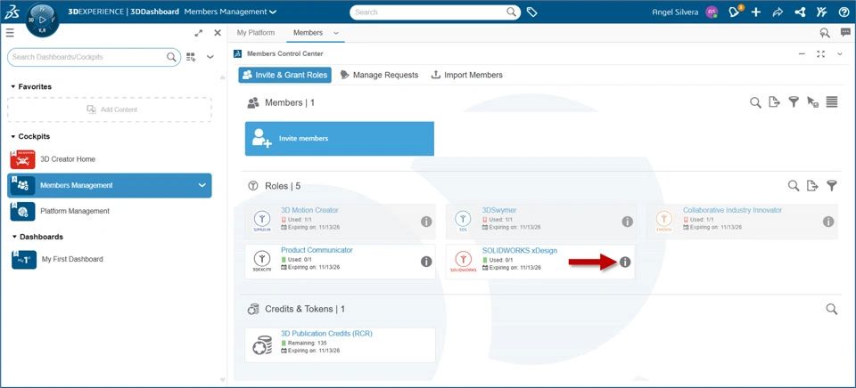Open the Help question mark icon
Screen dimensions: 856x388
click(844, 12)
